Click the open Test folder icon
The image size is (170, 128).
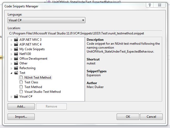(16, 73)
